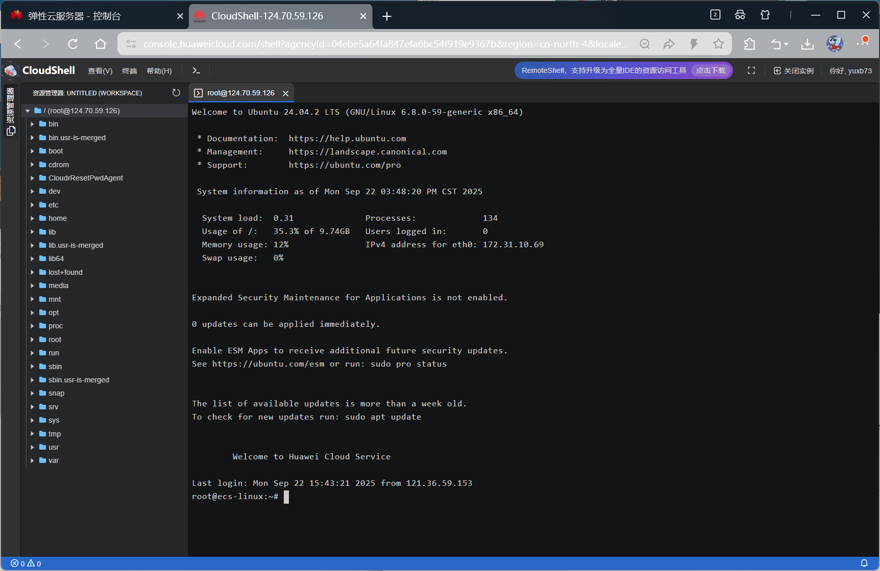
Task: Open browser downloads icon
Action: pyautogui.click(x=808, y=44)
